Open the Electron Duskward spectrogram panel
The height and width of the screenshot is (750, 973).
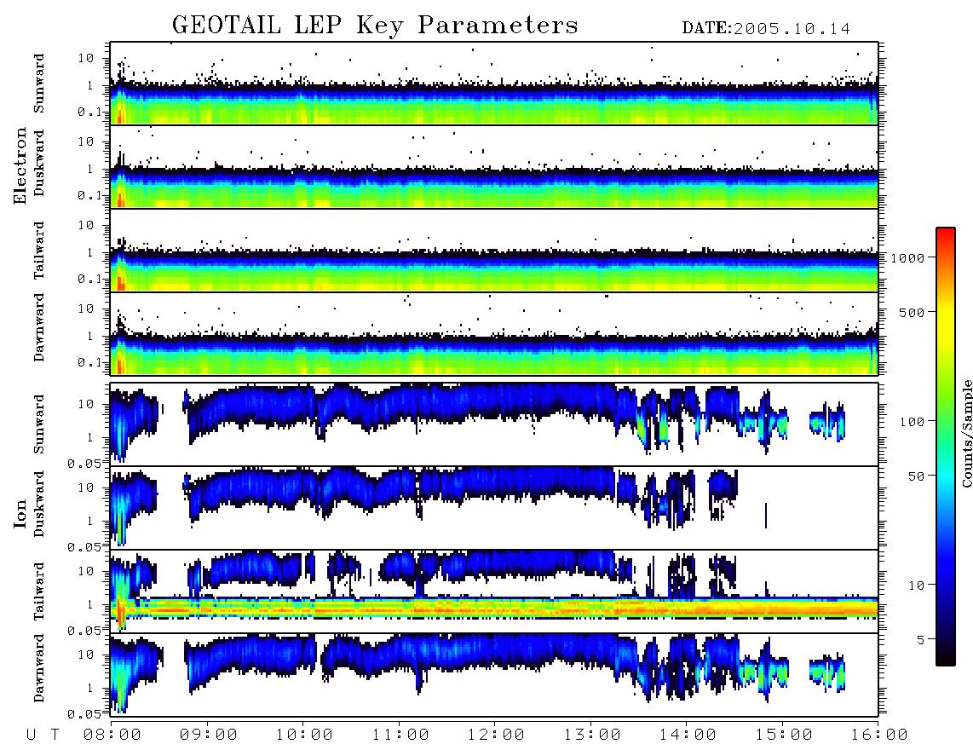[x=494, y=167]
